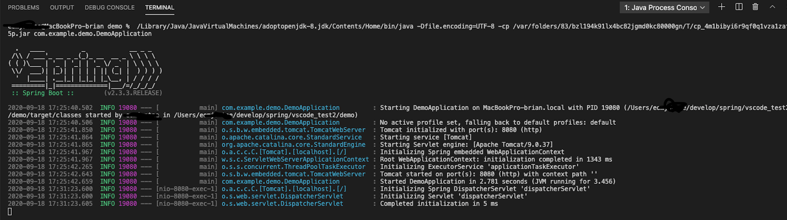Click the 17:31:23.605 timestamp
The width and height of the screenshot is (787, 220).
coord(70,204)
